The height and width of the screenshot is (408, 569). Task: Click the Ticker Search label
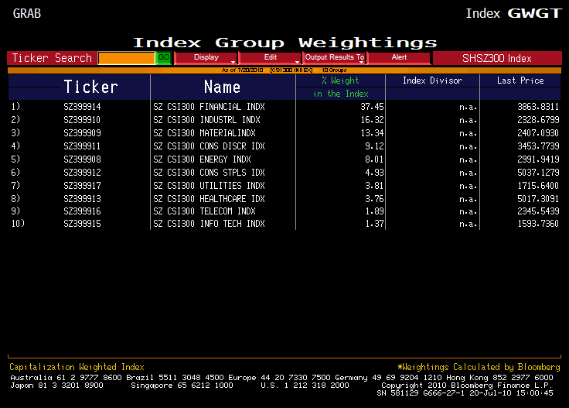pos(52,58)
